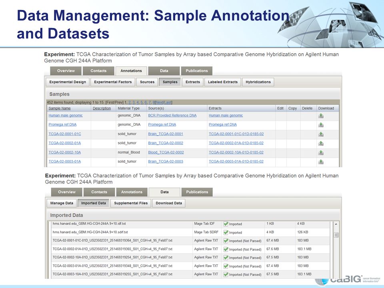Open the Labeled Extracts sub-tab
The width and height of the screenshot is (384, 288).
(x=223, y=82)
